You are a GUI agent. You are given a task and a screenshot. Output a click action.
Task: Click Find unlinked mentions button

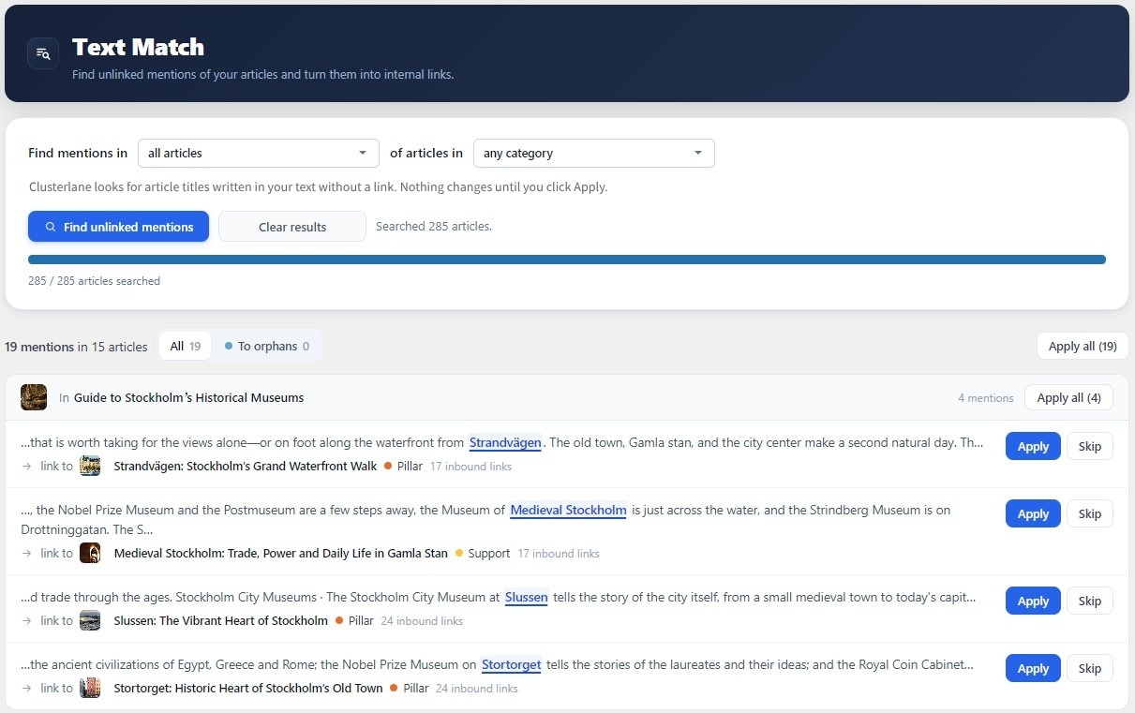(118, 227)
